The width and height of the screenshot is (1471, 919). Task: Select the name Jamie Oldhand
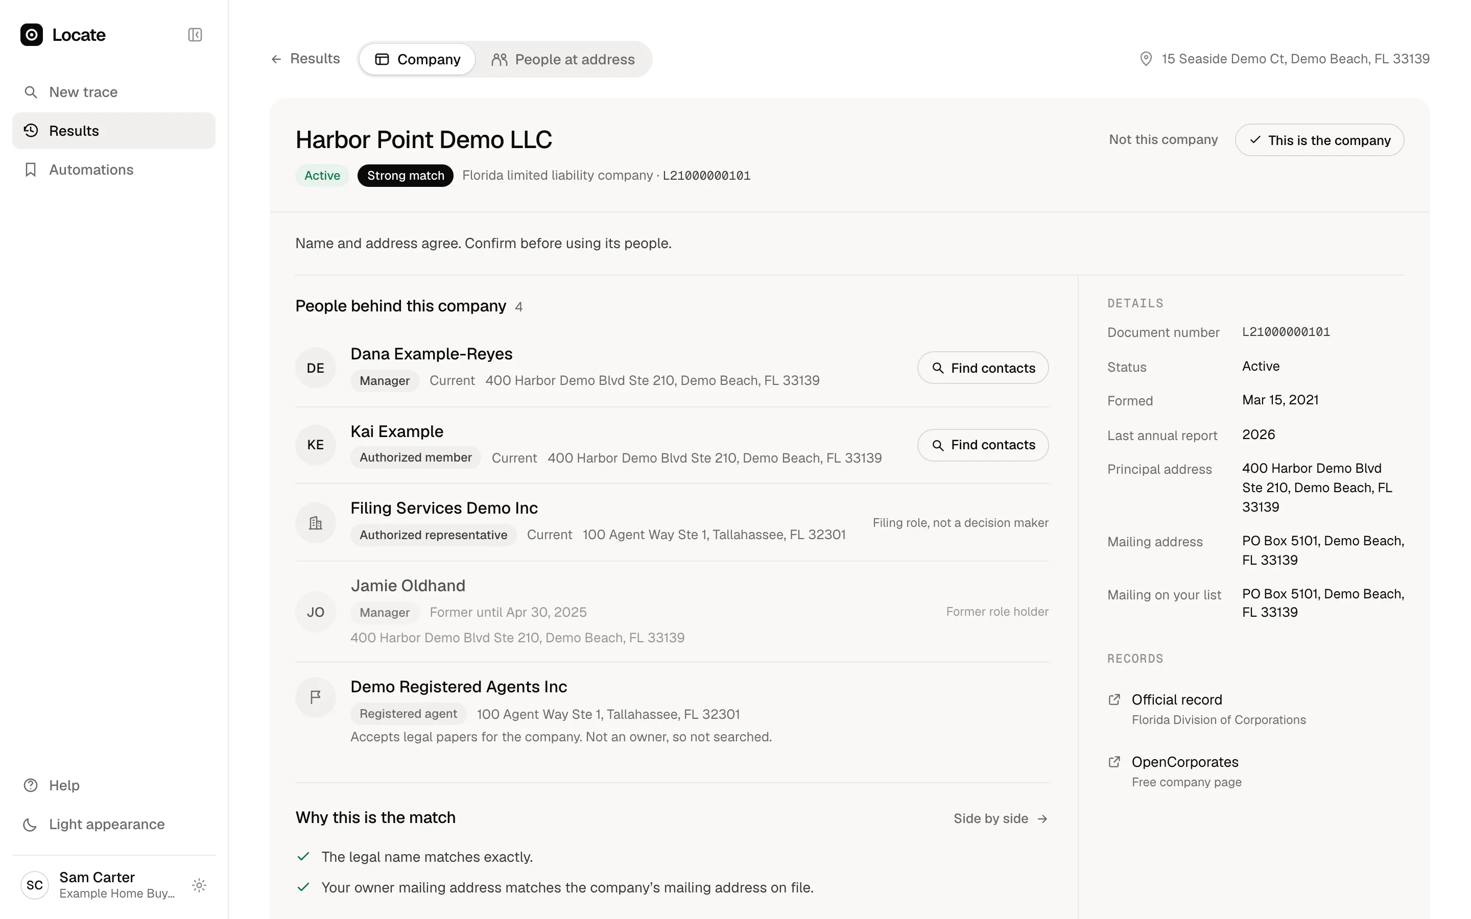coord(408,586)
